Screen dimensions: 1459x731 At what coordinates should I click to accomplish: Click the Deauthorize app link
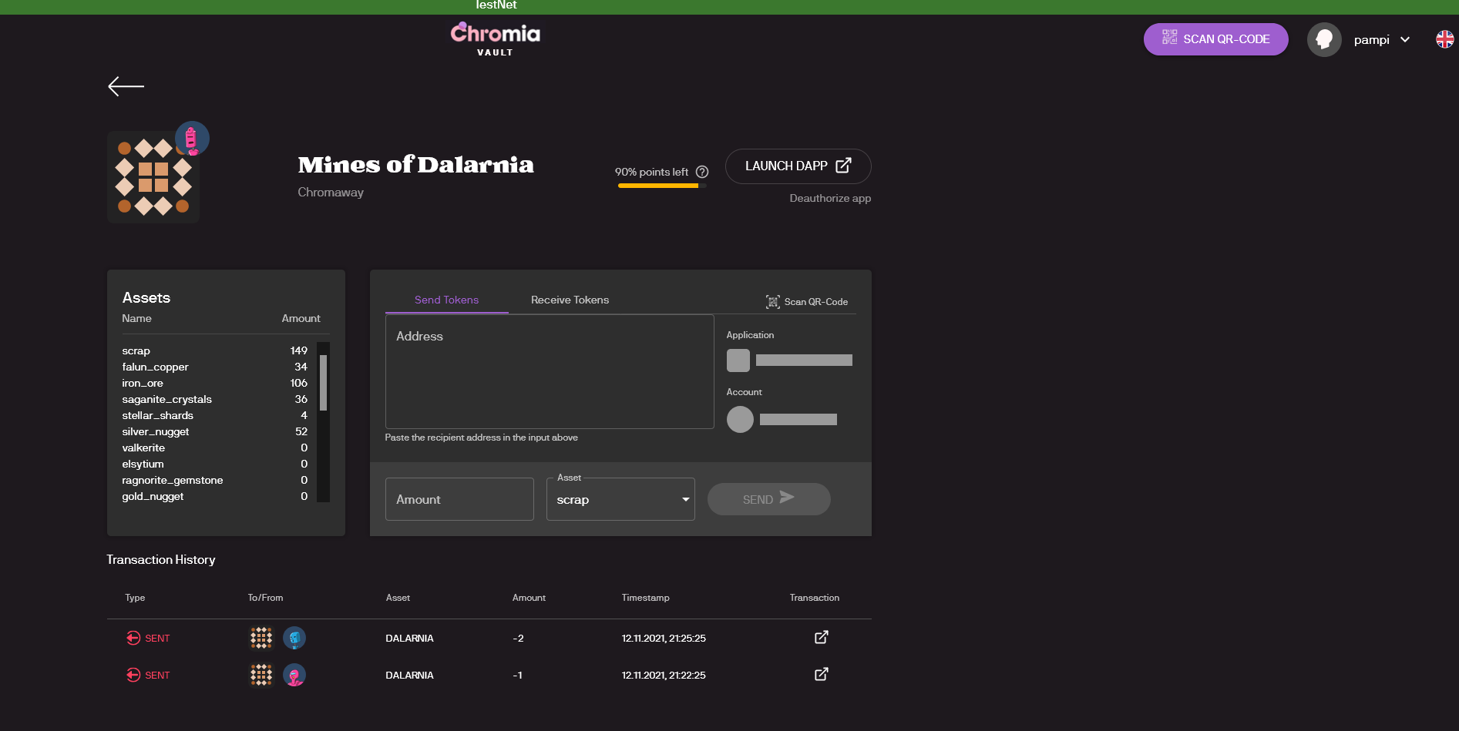[830, 198]
